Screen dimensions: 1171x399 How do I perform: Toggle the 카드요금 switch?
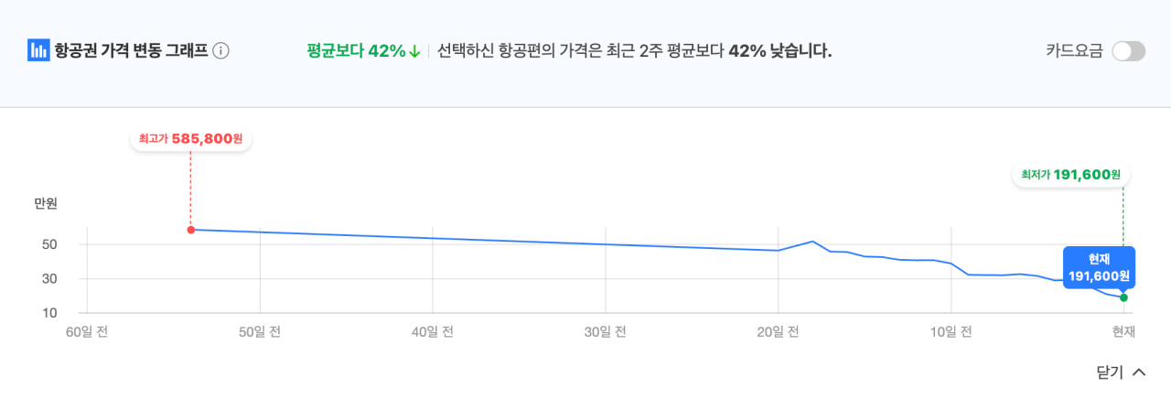pos(1128,51)
